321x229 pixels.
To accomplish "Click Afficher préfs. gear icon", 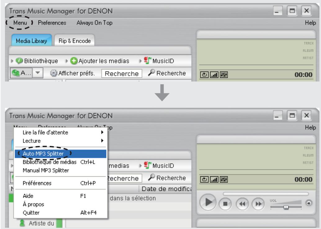I will (54, 73).
